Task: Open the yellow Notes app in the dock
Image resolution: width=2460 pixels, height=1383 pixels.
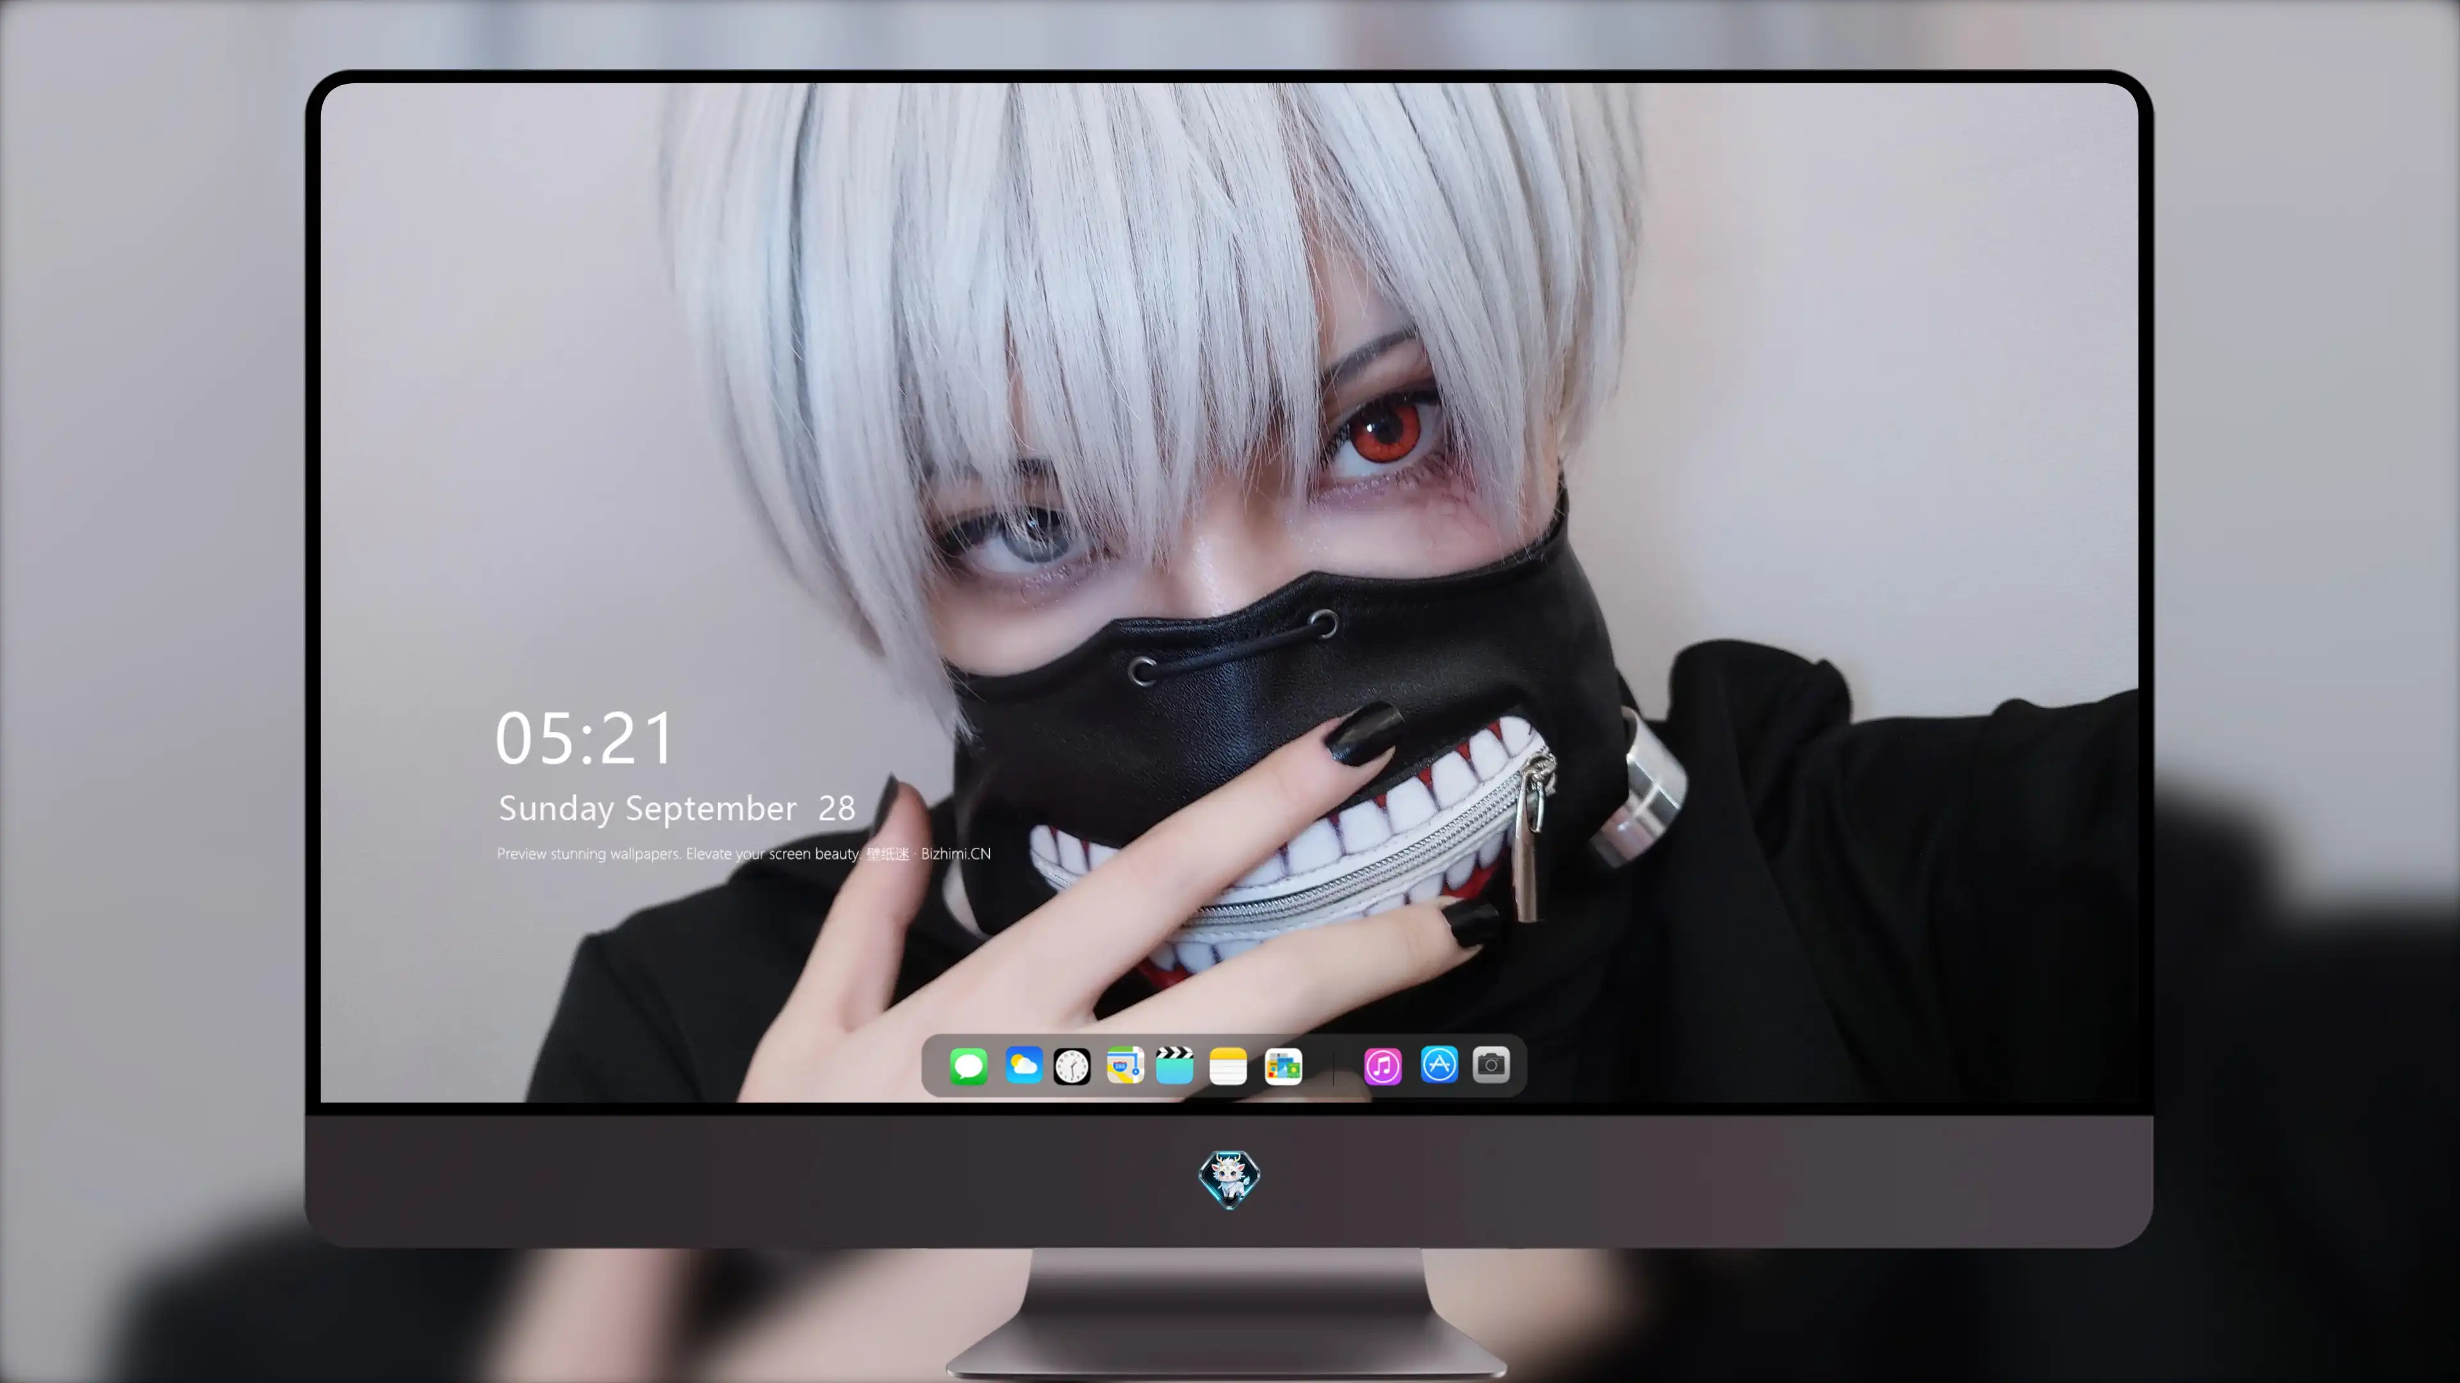Action: click(x=1228, y=1065)
